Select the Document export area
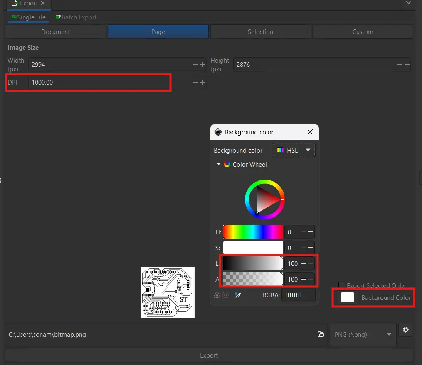Viewport: 422px width, 365px height. click(x=55, y=32)
